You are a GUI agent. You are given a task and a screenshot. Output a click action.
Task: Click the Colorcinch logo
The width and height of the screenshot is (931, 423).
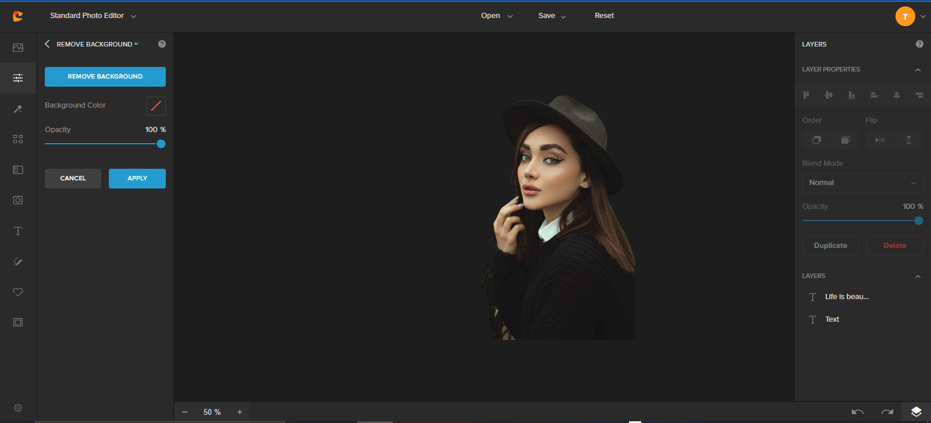[x=18, y=16]
